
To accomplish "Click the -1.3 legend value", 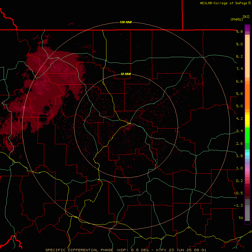I will (238, 206).
